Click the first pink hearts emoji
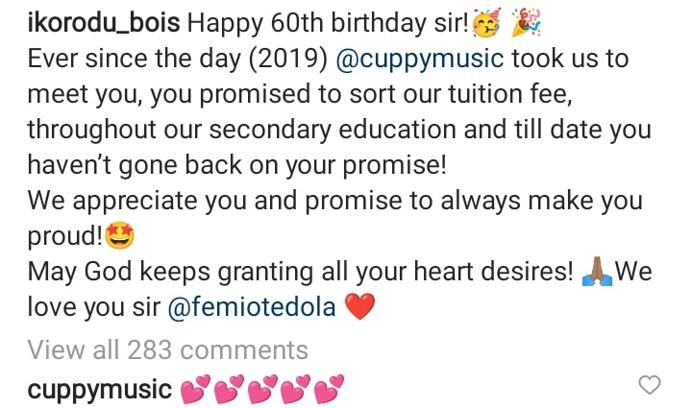 click(x=195, y=389)
